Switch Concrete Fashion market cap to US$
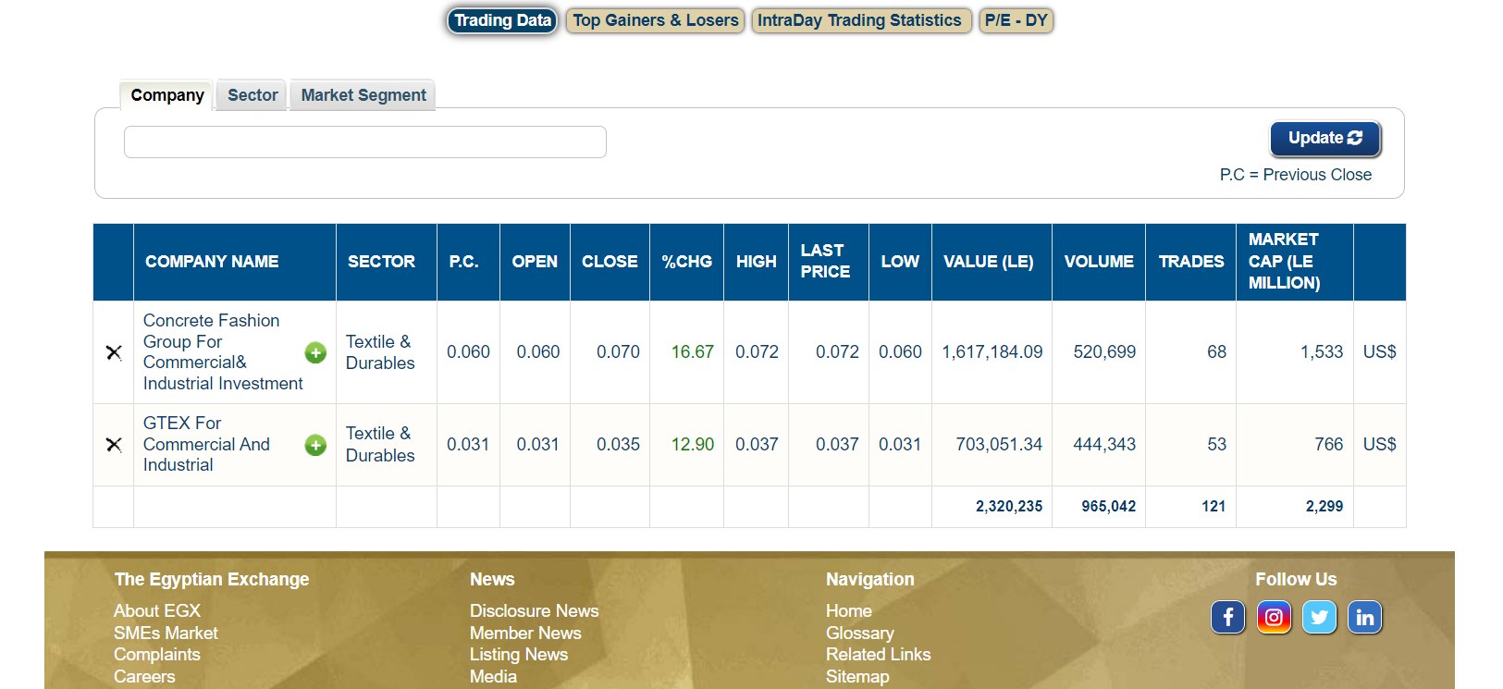The width and height of the screenshot is (1503, 689). pos(1379,352)
